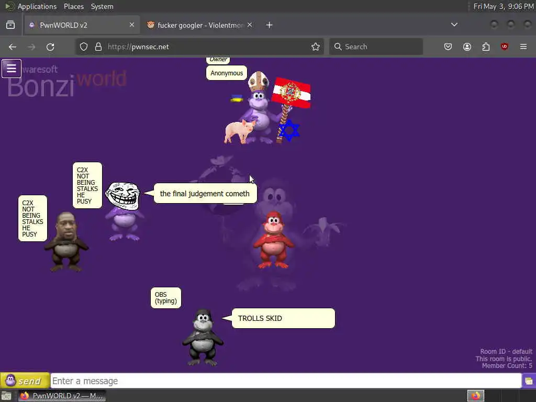Viewport: 536px width, 402px height.
Task: Click the forward navigation arrow
Action: tap(31, 47)
